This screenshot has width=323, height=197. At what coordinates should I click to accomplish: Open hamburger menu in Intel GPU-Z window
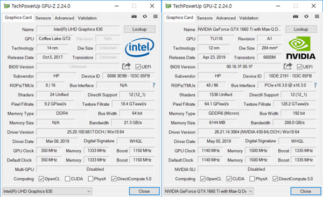tap(156, 17)
